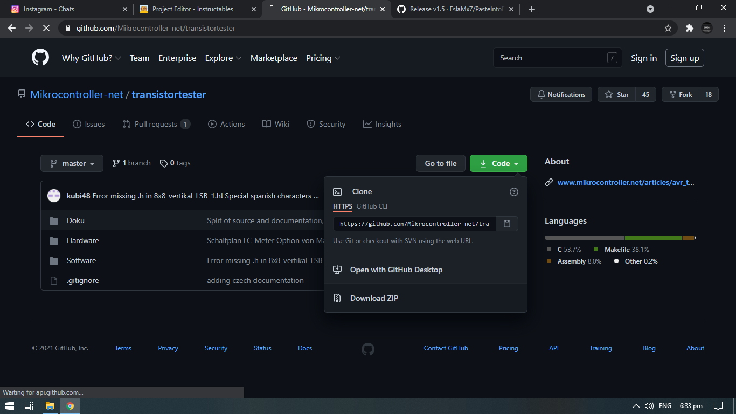The image size is (736, 414).
Task: View 1 branch link
Action: [131, 163]
